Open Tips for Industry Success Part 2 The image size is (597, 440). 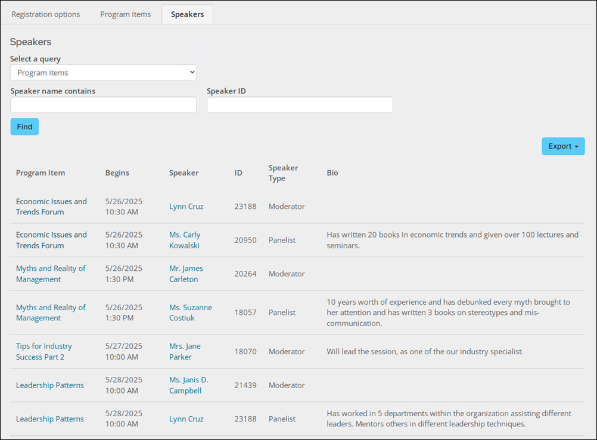coord(43,351)
